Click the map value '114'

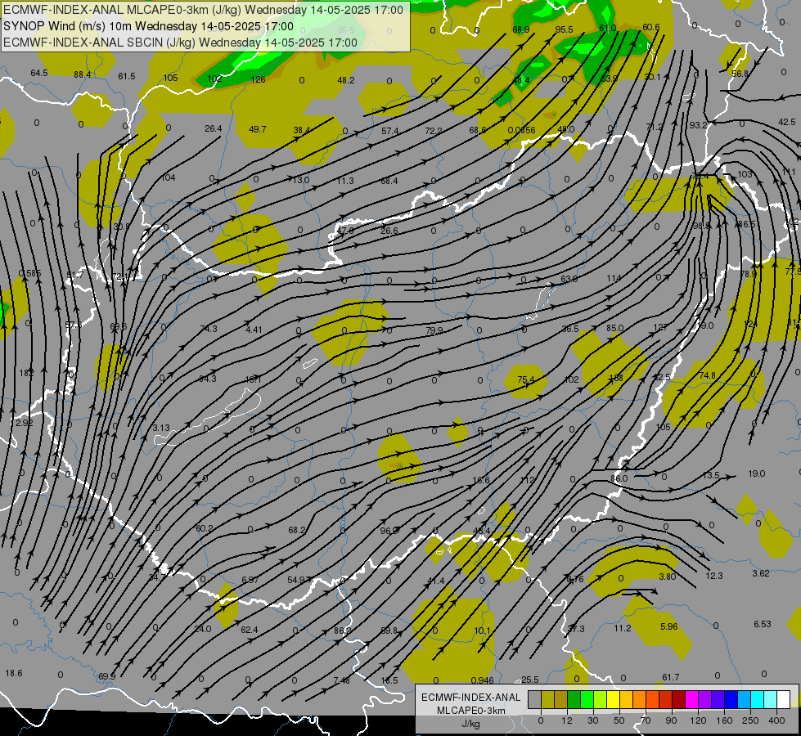coord(614,278)
